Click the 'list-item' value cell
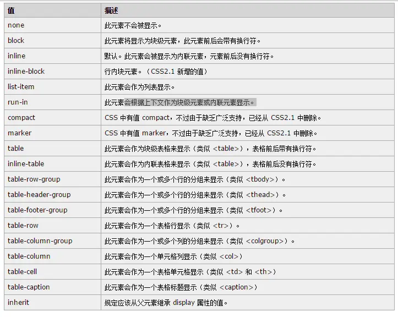The image size is (398, 317). pos(52,87)
